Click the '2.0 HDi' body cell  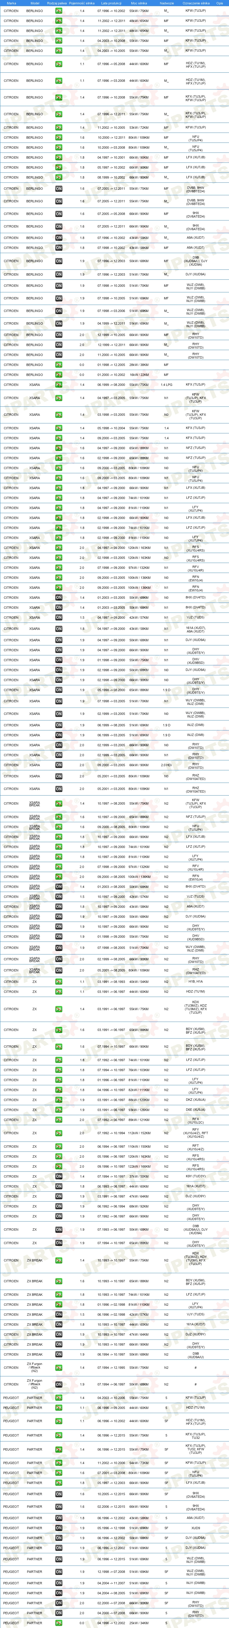[x=167, y=765]
